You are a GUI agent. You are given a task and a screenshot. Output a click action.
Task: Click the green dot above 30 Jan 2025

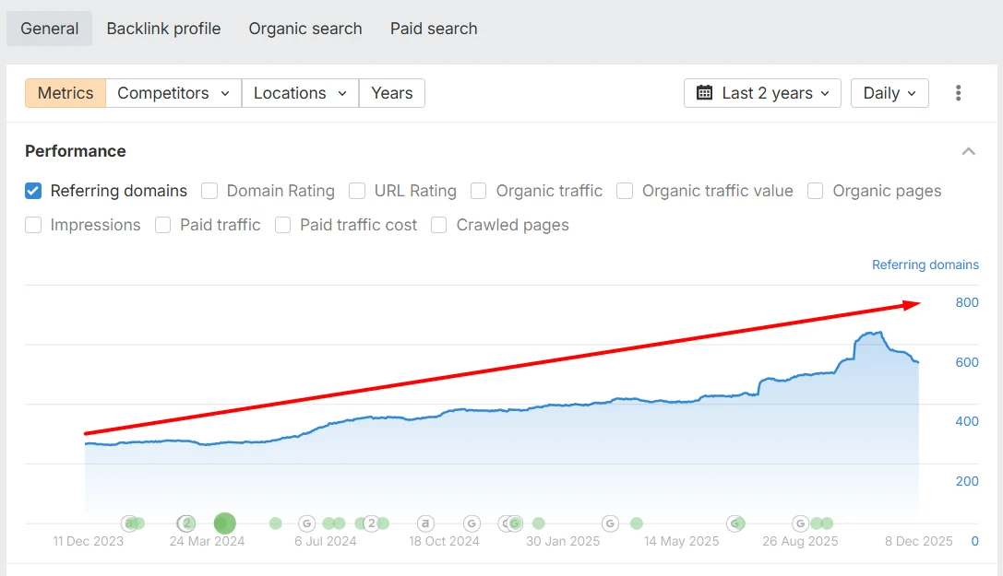pos(539,523)
